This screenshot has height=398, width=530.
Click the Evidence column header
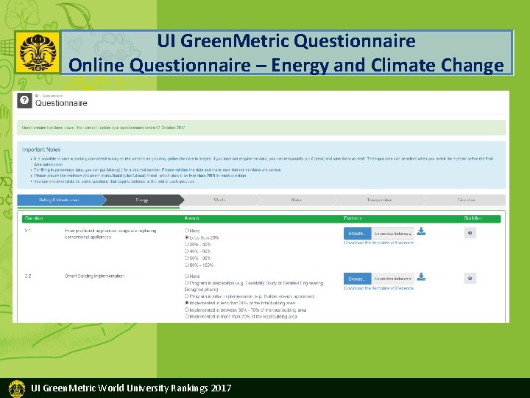point(353,218)
